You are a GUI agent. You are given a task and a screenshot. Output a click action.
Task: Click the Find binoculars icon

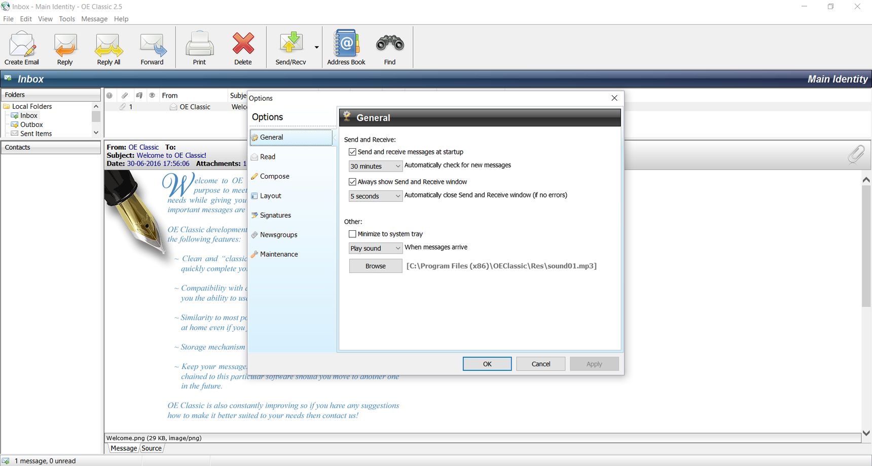390,44
